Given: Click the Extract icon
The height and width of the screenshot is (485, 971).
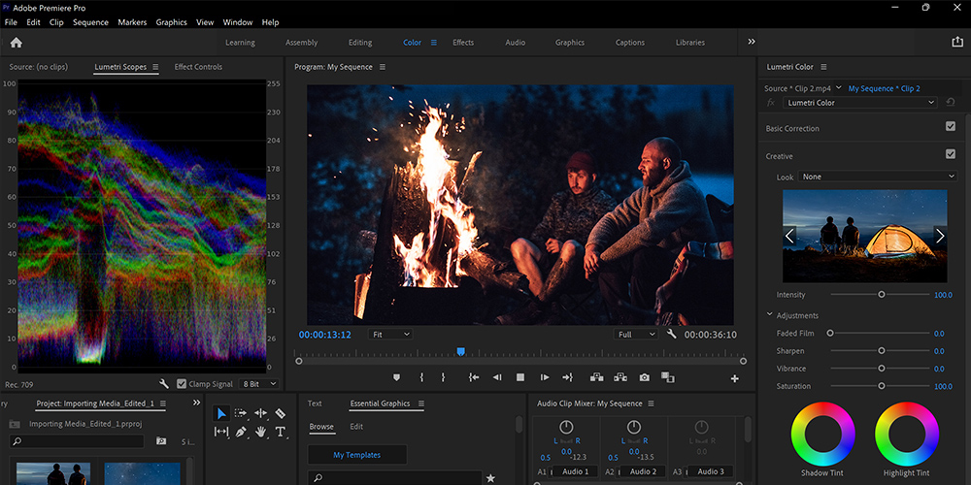Looking at the screenshot, I should (x=619, y=377).
